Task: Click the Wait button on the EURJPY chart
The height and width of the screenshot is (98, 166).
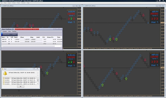Action: pyautogui.click(x=70, y=22)
